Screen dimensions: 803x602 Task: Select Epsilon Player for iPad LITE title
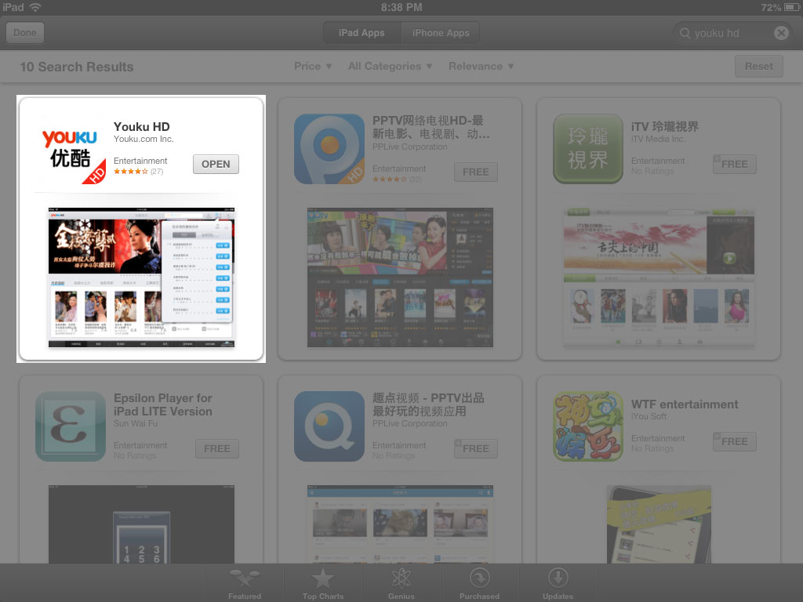[163, 404]
